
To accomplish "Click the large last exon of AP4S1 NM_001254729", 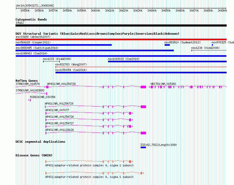I will [x=143, y=107].
